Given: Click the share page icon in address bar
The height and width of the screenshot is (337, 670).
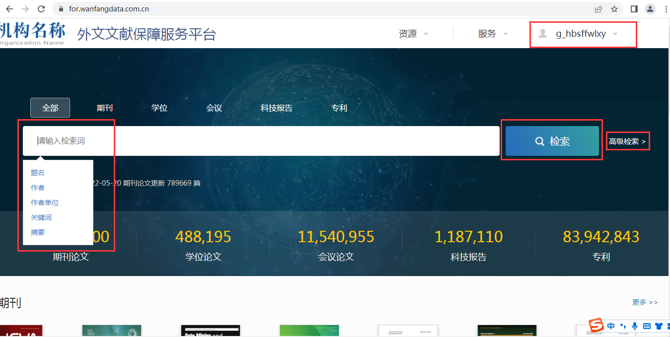Looking at the screenshot, I should pyautogui.click(x=598, y=9).
